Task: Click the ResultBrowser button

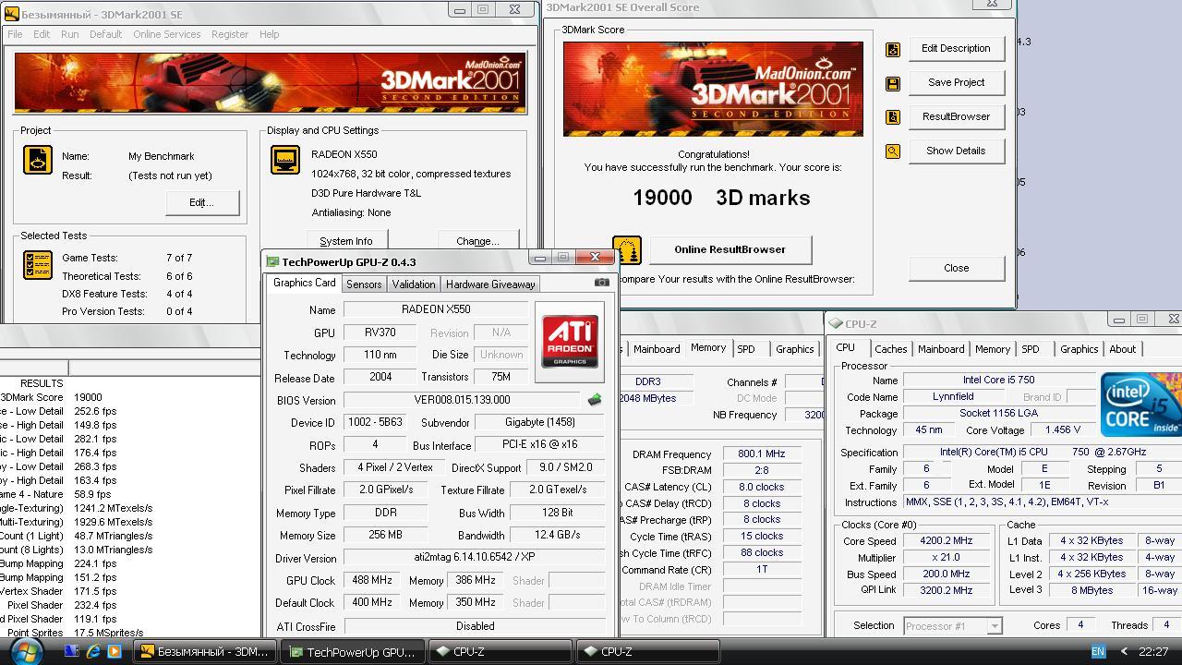Action: pyautogui.click(x=956, y=116)
